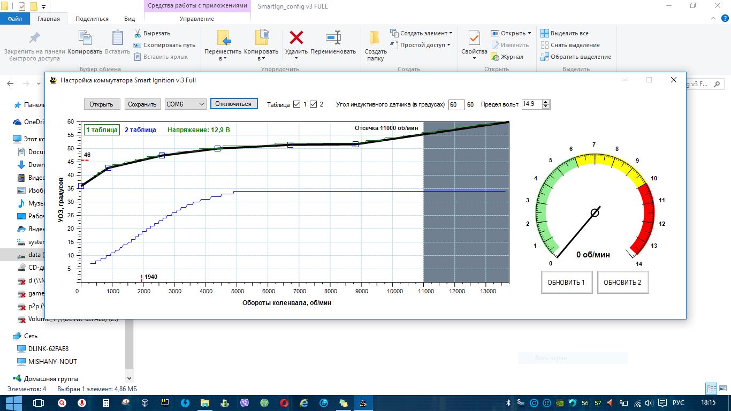Click Скопировать путь in the ribbon

pos(165,45)
